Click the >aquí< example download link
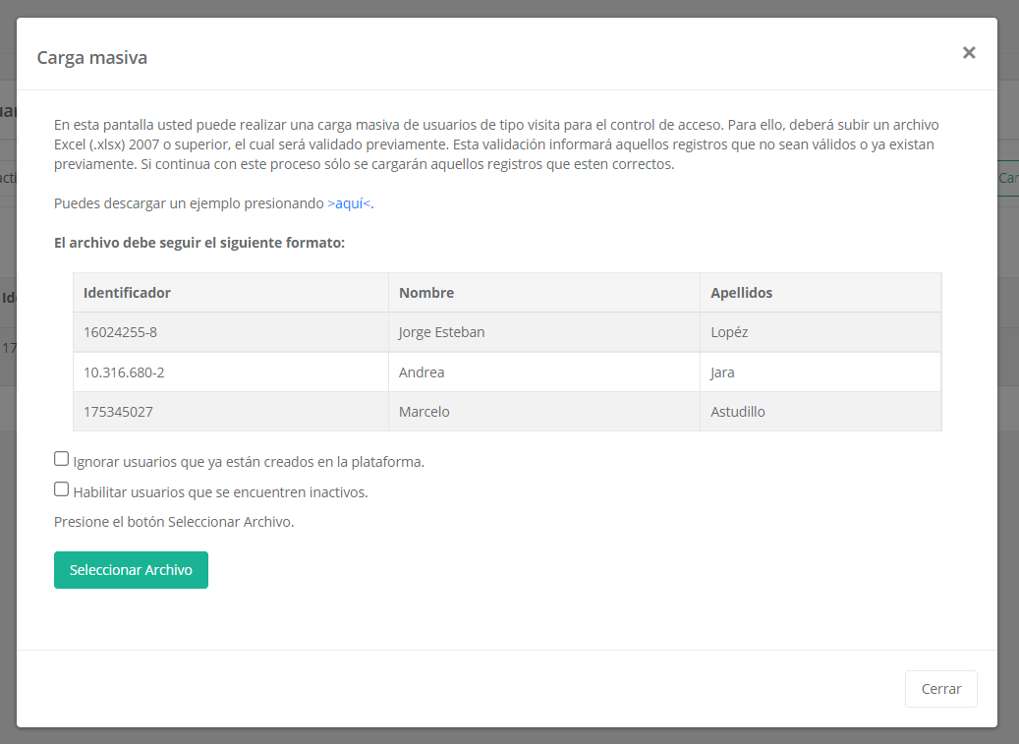The width and height of the screenshot is (1019, 744). [x=350, y=203]
